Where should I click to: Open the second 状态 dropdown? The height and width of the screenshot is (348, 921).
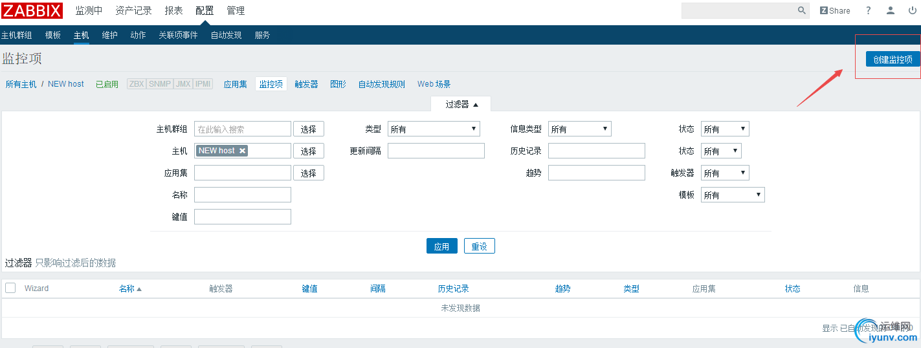point(721,151)
